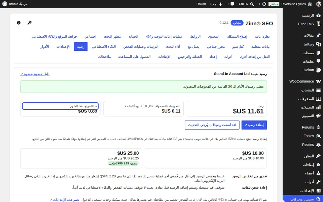Select the active رصيد tab
The width and height of the screenshot is (323, 202).
81,46
